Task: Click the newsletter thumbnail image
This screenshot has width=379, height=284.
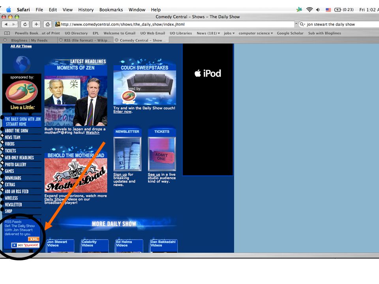Action: coord(128,154)
